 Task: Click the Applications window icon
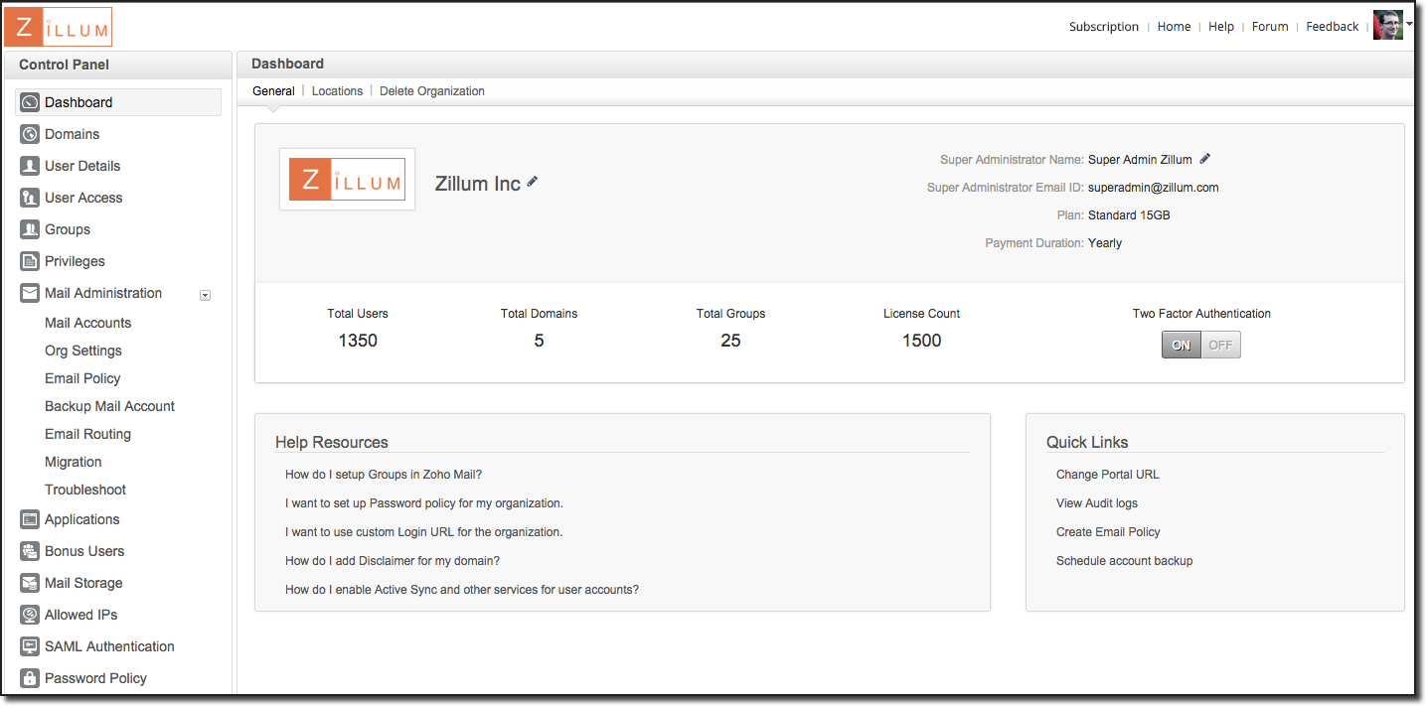click(x=30, y=519)
